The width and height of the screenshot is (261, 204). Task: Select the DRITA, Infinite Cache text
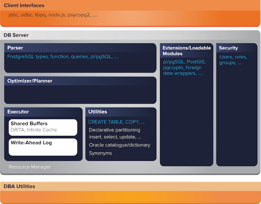(x=34, y=130)
